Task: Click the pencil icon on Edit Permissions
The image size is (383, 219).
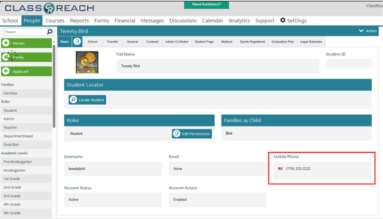Action: point(176,134)
